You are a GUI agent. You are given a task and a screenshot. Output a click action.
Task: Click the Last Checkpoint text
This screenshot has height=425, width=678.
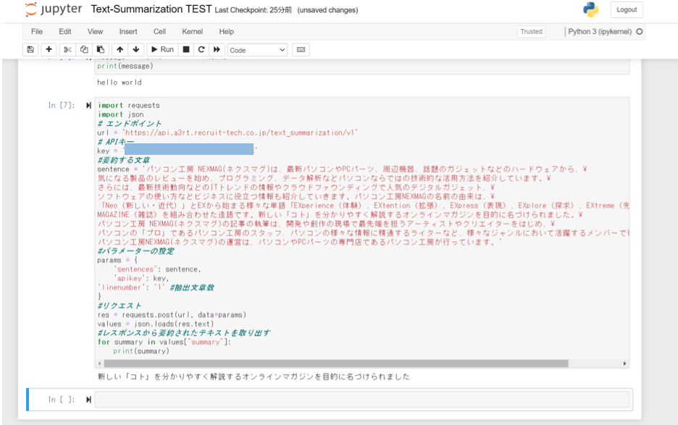point(254,10)
